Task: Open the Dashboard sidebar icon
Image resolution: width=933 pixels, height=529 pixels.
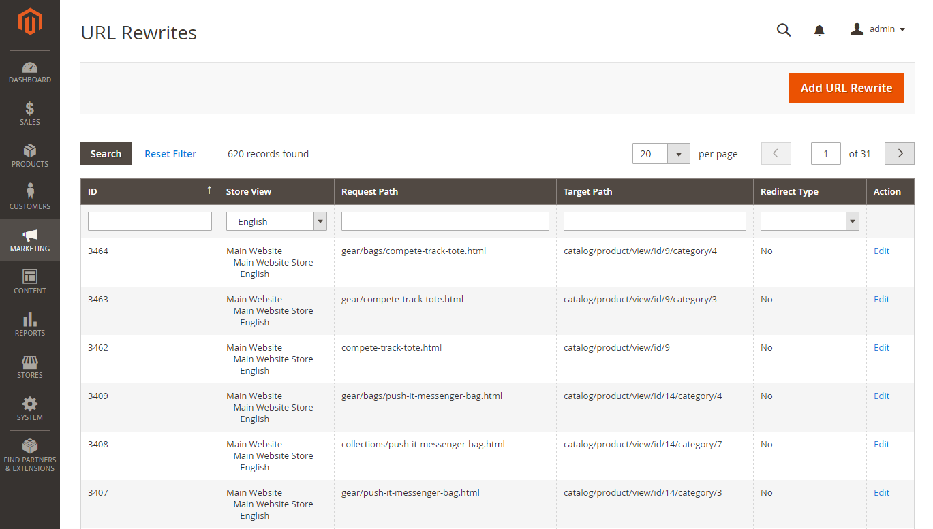Action: [x=30, y=72]
